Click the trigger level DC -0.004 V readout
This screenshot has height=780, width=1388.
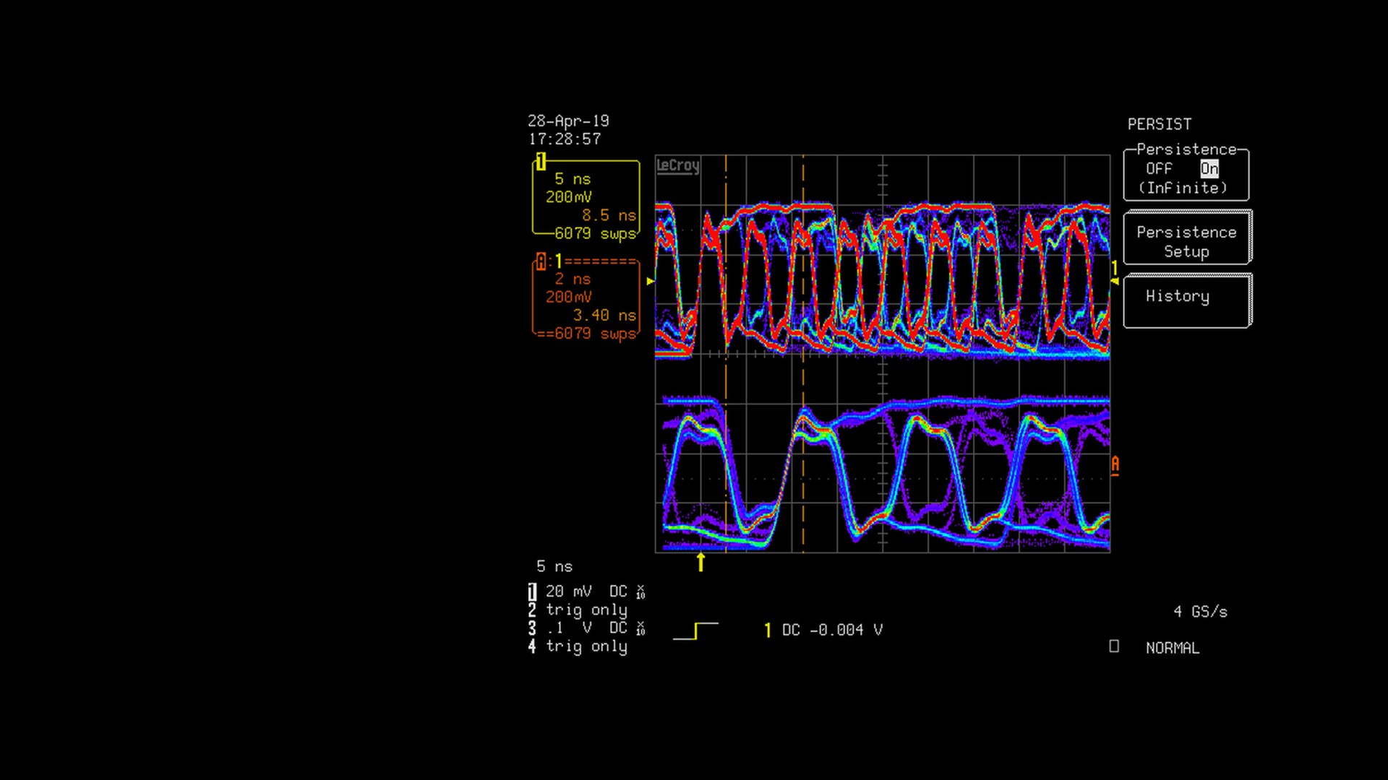click(x=831, y=630)
